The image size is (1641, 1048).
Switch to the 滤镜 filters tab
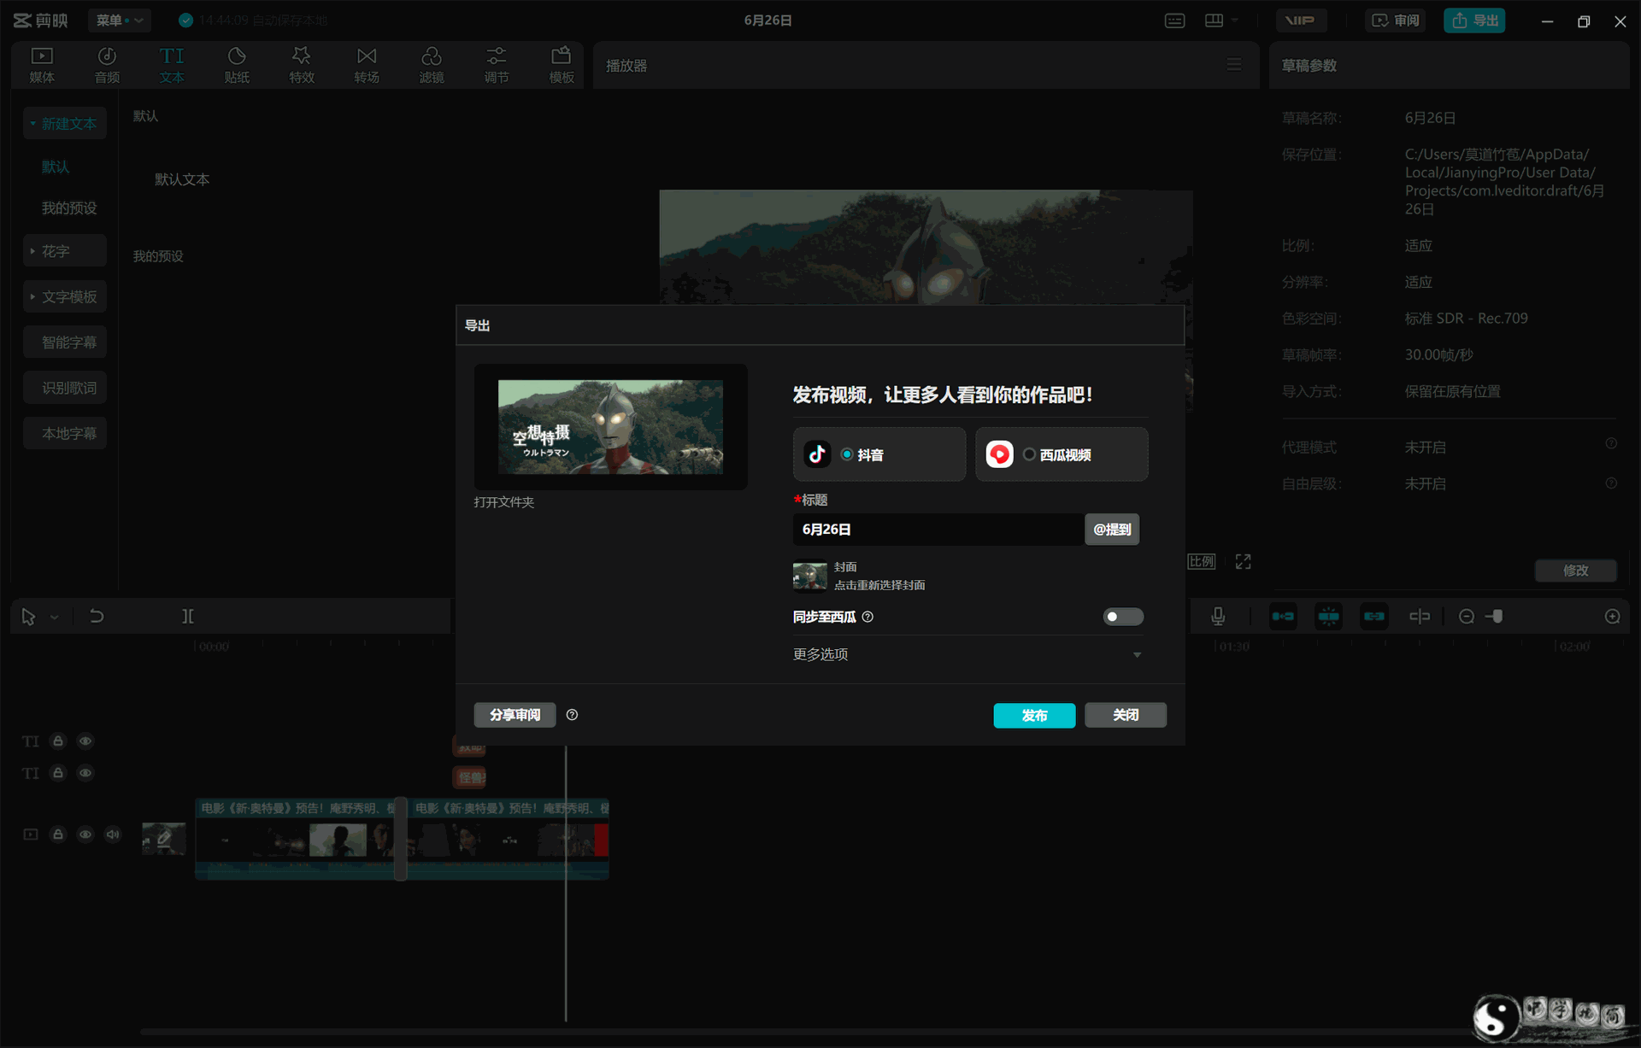click(432, 65)
